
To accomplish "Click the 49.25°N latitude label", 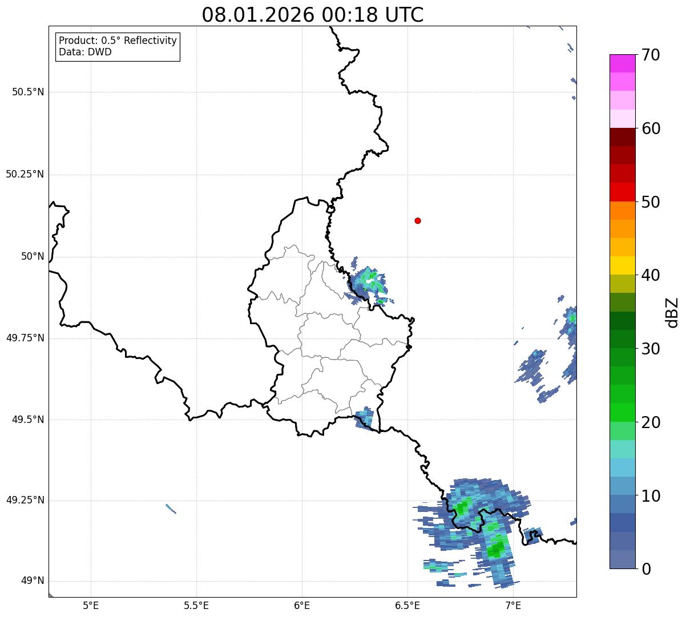I will coord(25,501).
